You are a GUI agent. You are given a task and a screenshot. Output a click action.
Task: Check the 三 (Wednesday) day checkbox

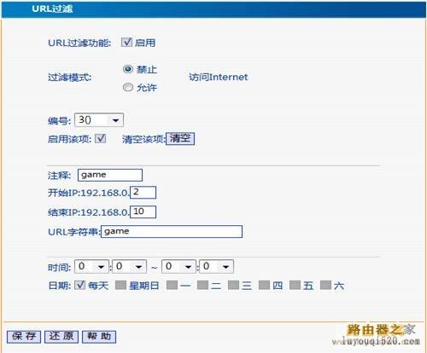pos(233,285)
